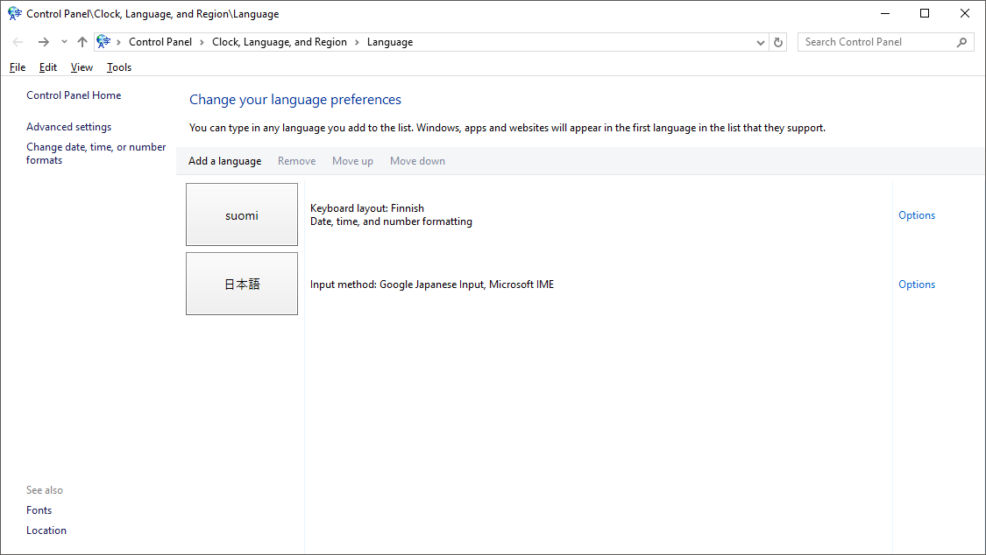Screen dimensions: 986x555
Task: Select the suomi language tile
Action: click(x=242, y=214)
